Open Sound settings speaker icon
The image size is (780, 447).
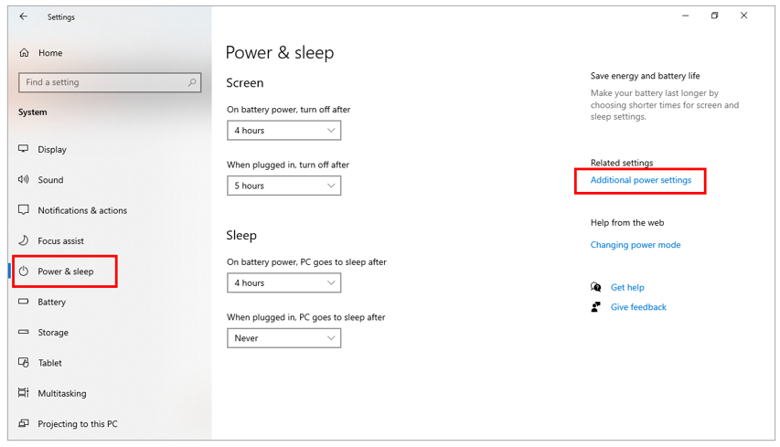coord(24,179)
